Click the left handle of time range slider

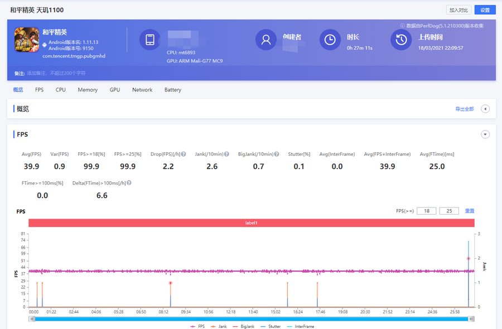tap(32, 318)
